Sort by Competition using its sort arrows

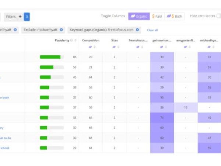tap(94, 47)
